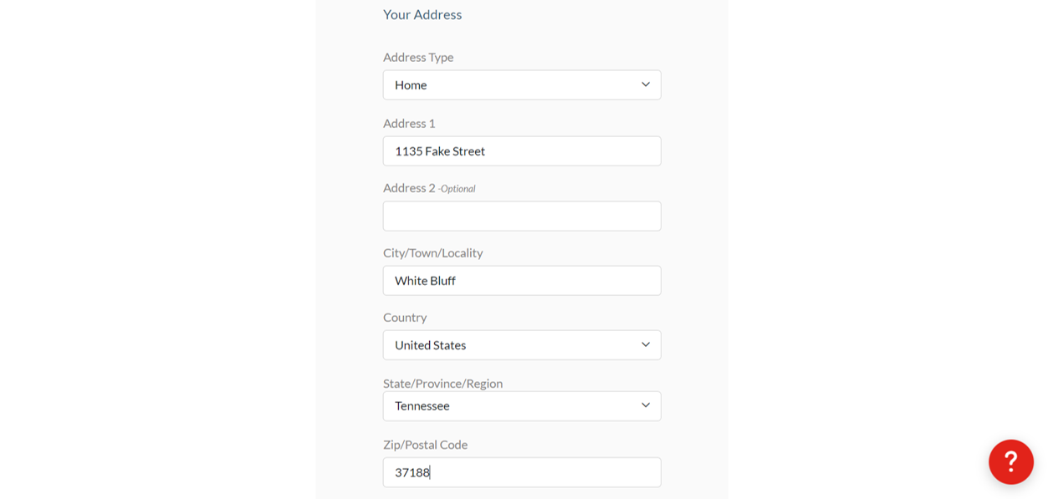Viewport: 1048px width, 499px height.
Task: Click the 'Tennessee' state selection
Action: [422, 405]
